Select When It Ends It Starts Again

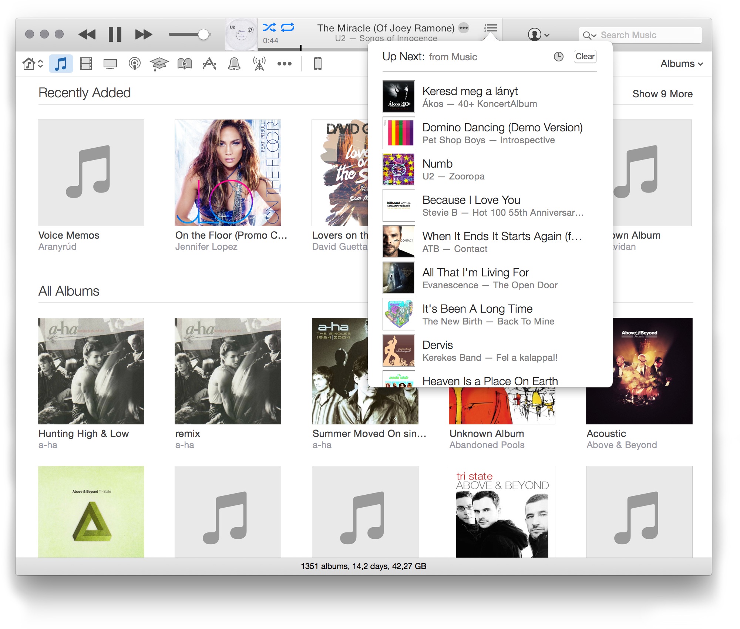coord(490,242)
